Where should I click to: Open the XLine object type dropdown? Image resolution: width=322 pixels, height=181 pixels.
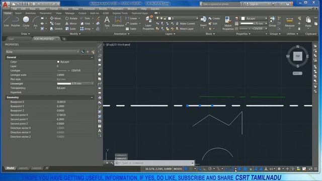[x=42, y=52]
